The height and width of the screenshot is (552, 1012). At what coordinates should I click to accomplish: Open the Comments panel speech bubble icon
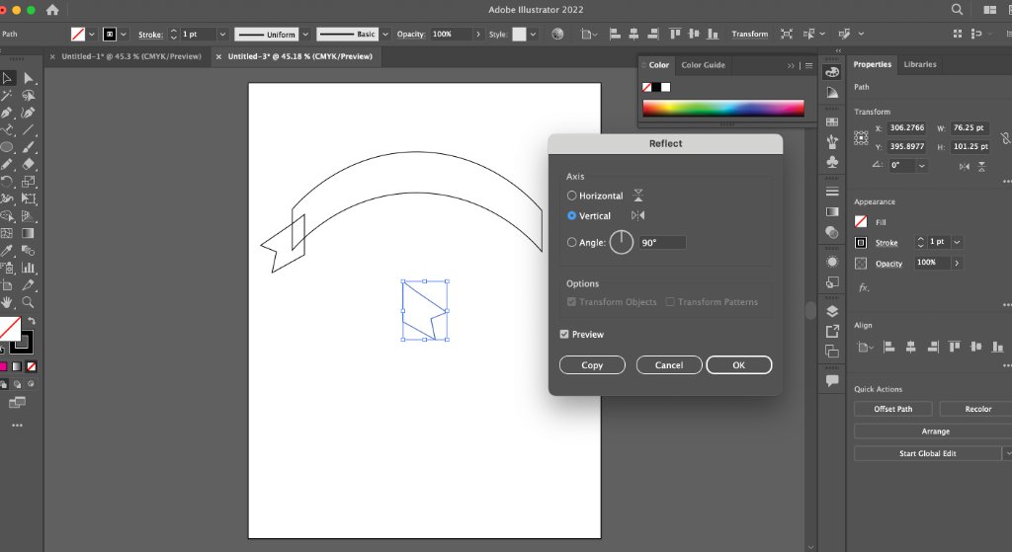pos(832,380)
